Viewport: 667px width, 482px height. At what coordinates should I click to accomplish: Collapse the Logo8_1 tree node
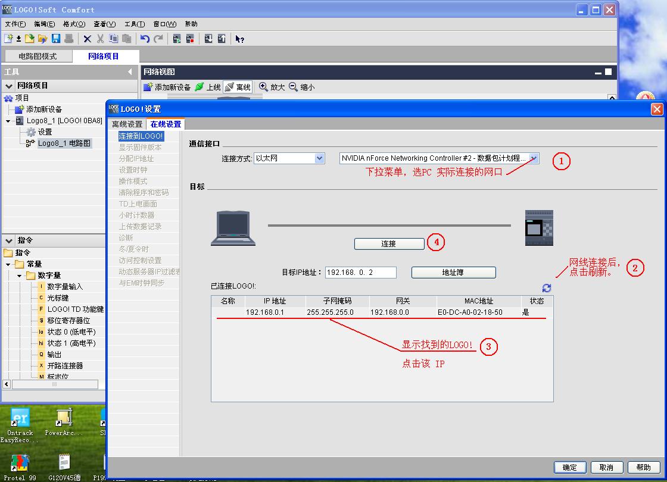8,121
